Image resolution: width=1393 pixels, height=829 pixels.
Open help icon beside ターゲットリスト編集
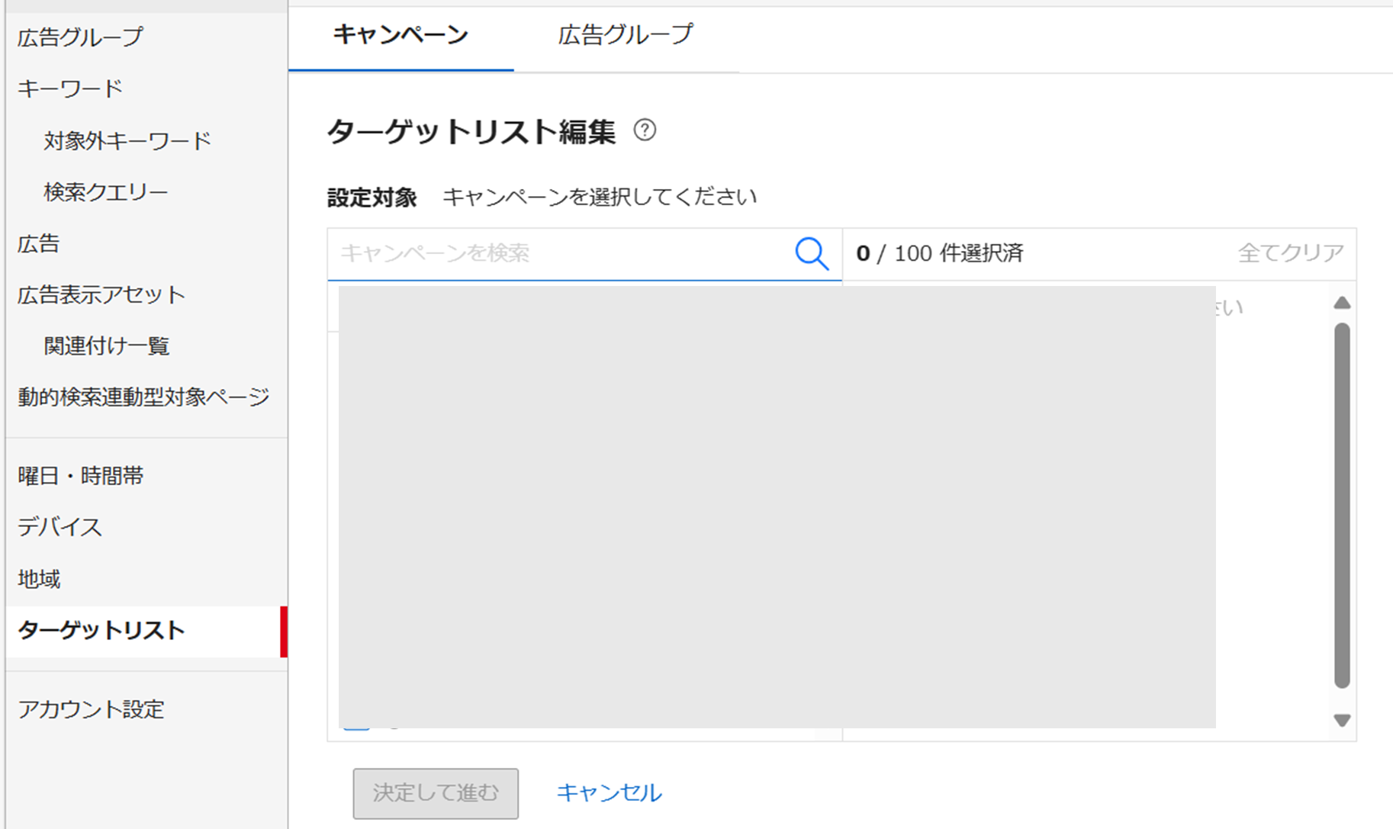click(645, 130)
